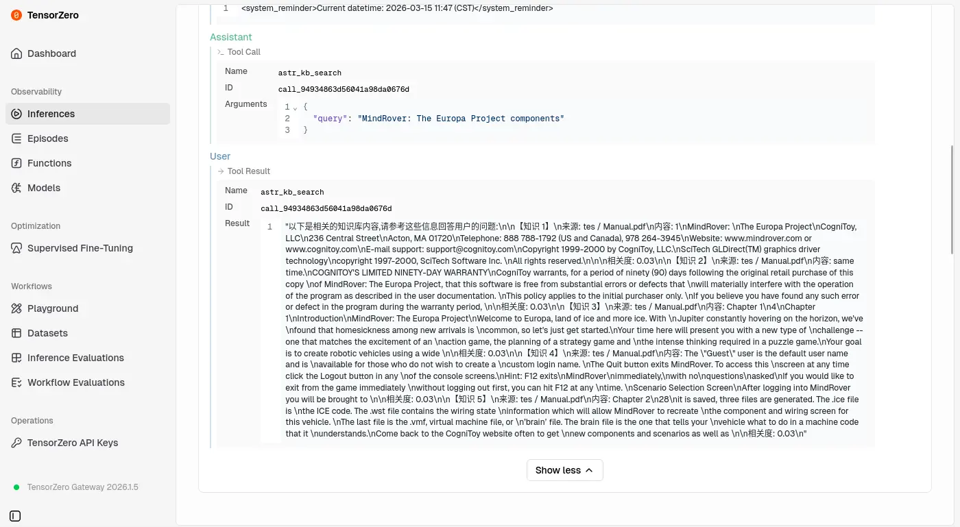Click the page vertical scrollbar
Screen dimensions: 960x527
tap(952, 199)
